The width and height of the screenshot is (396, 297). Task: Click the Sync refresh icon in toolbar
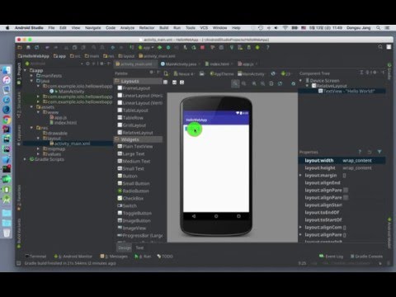[37, 48]
